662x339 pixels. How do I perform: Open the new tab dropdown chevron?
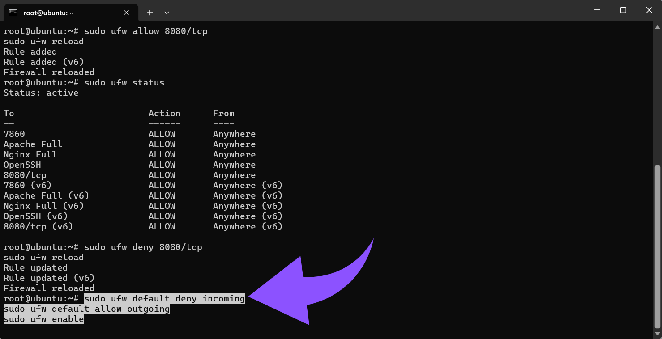pyautogui.click(x=167, y=12)
